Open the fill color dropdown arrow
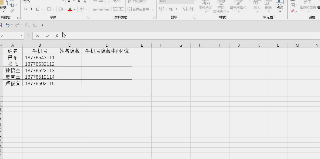The image size is (320, 159). tap(65, 9)
